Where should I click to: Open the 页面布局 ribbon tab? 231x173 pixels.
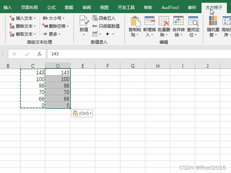pyautogui.click(x=29, y=7)
